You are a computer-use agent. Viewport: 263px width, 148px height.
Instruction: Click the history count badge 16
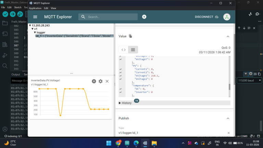137,101
